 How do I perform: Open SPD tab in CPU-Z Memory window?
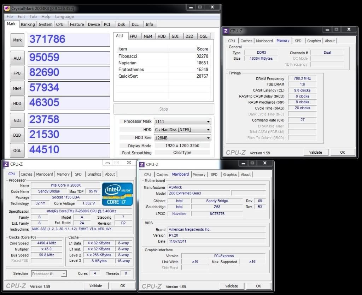click(x=298, y=41)
